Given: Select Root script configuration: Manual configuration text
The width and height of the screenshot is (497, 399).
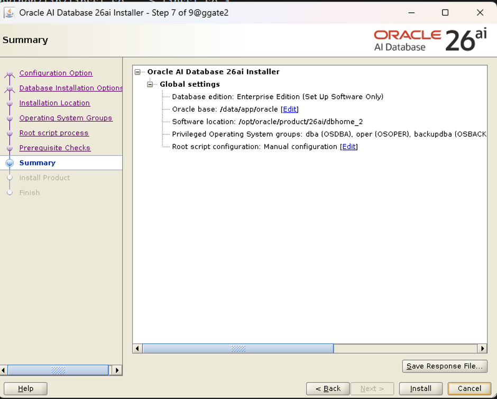Looking at the screenshot, I should [x=254, y=147].
